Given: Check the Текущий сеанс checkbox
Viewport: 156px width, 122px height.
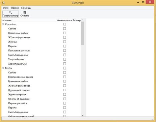Looking at the screenshot, I should click(65, 59).
